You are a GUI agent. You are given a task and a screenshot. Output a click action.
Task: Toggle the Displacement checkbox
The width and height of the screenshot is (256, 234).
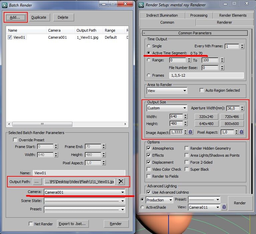pos(149,162)
